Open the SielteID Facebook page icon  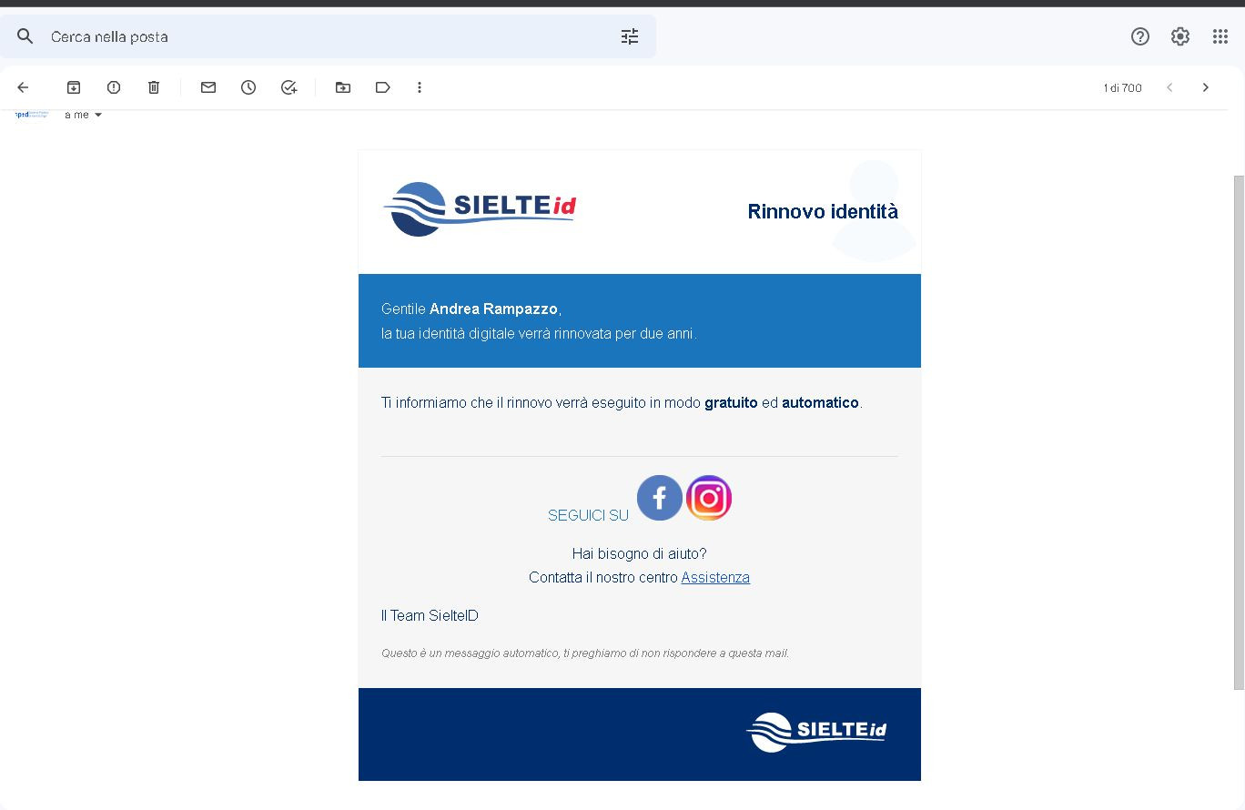[660, 498]
